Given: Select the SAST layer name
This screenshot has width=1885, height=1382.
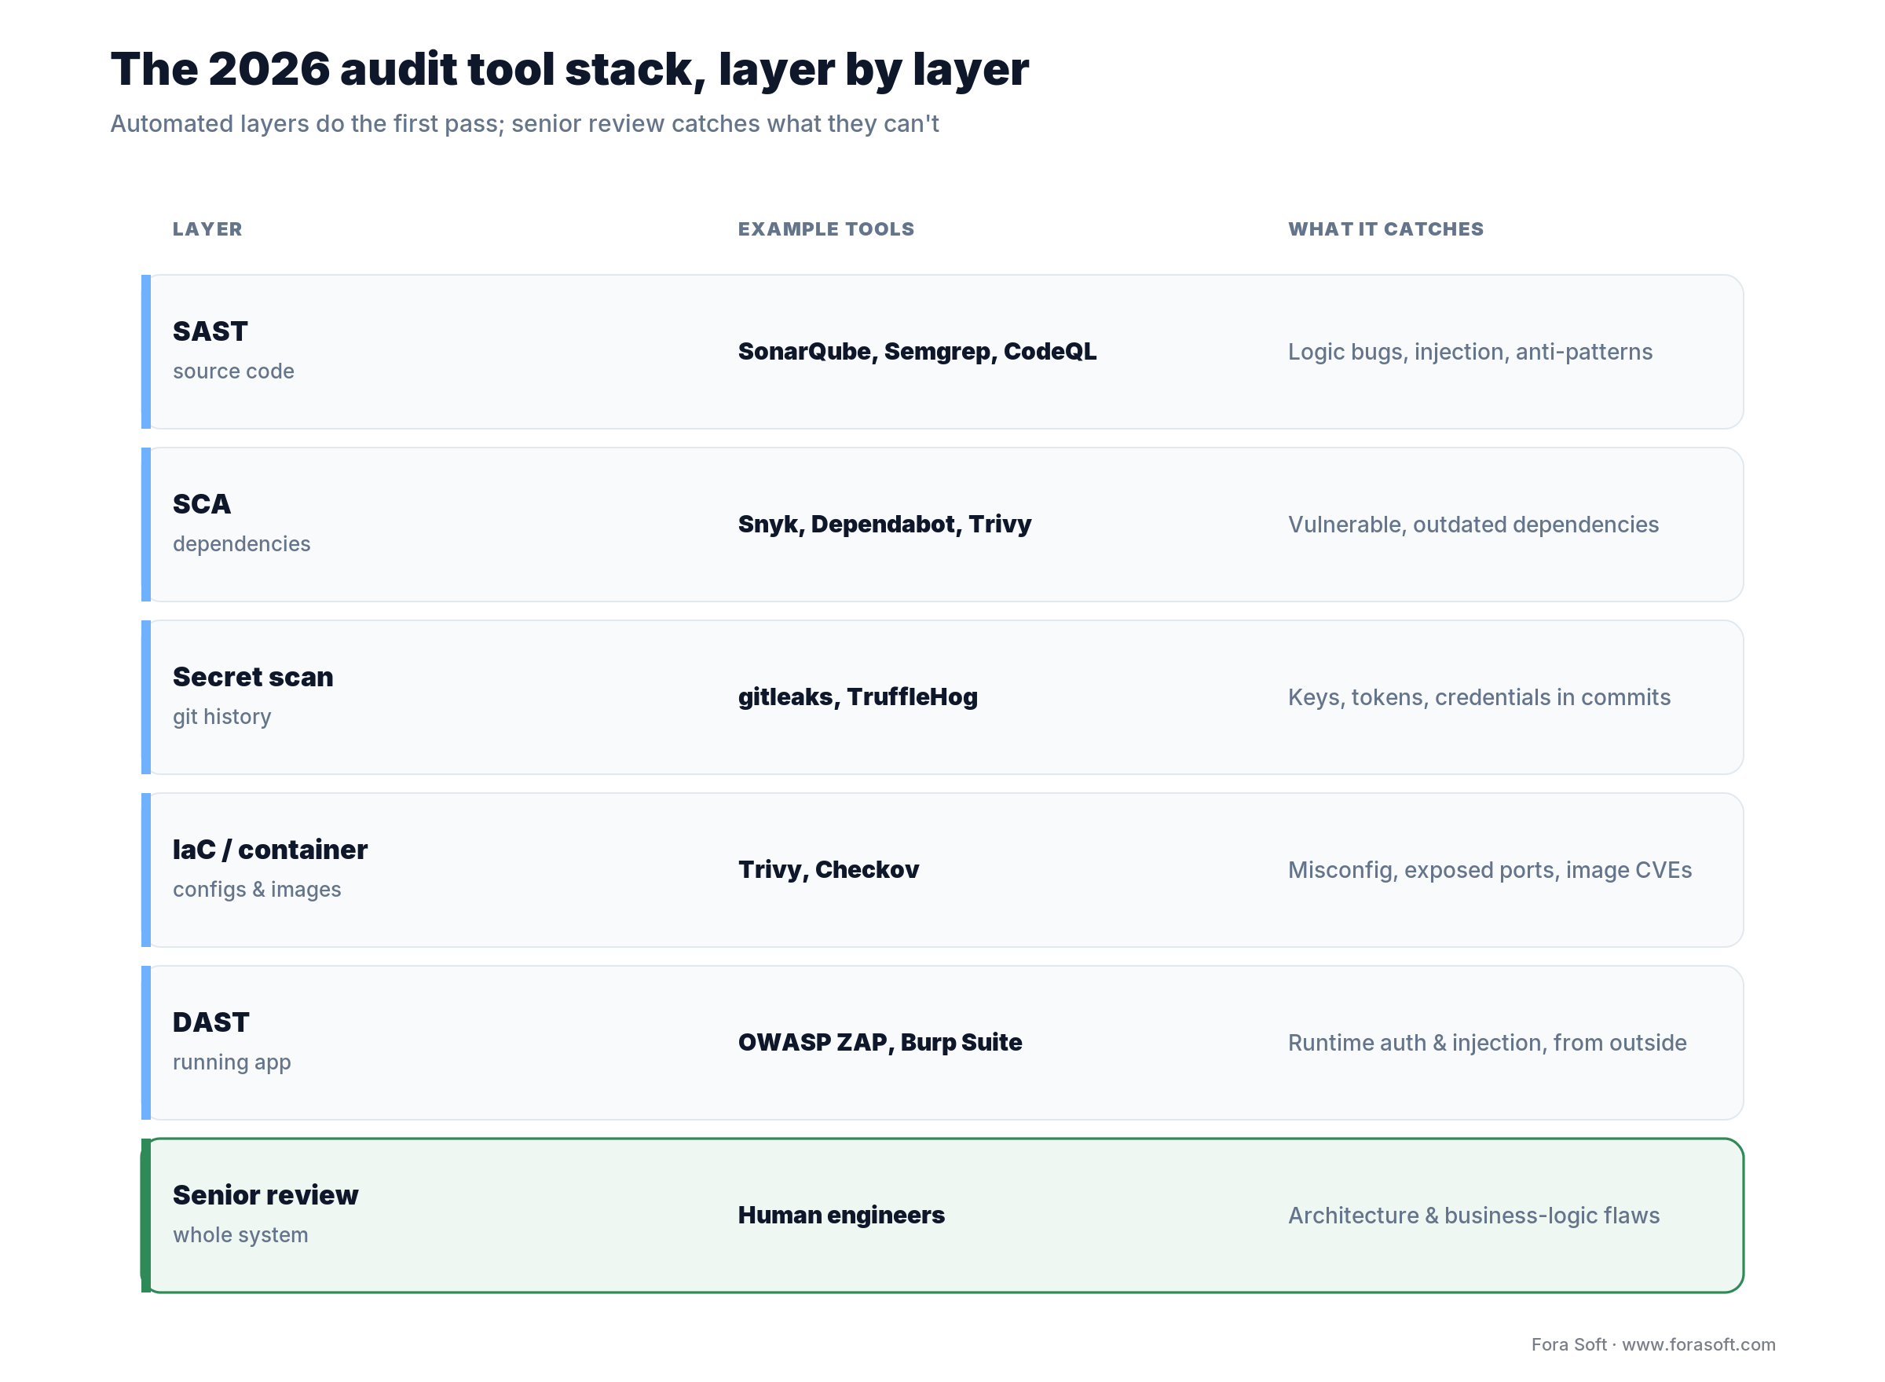Looking at the screenshot, I should [x=210, y=331].
